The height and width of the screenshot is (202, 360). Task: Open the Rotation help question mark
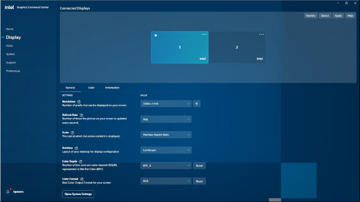point(76,148)
